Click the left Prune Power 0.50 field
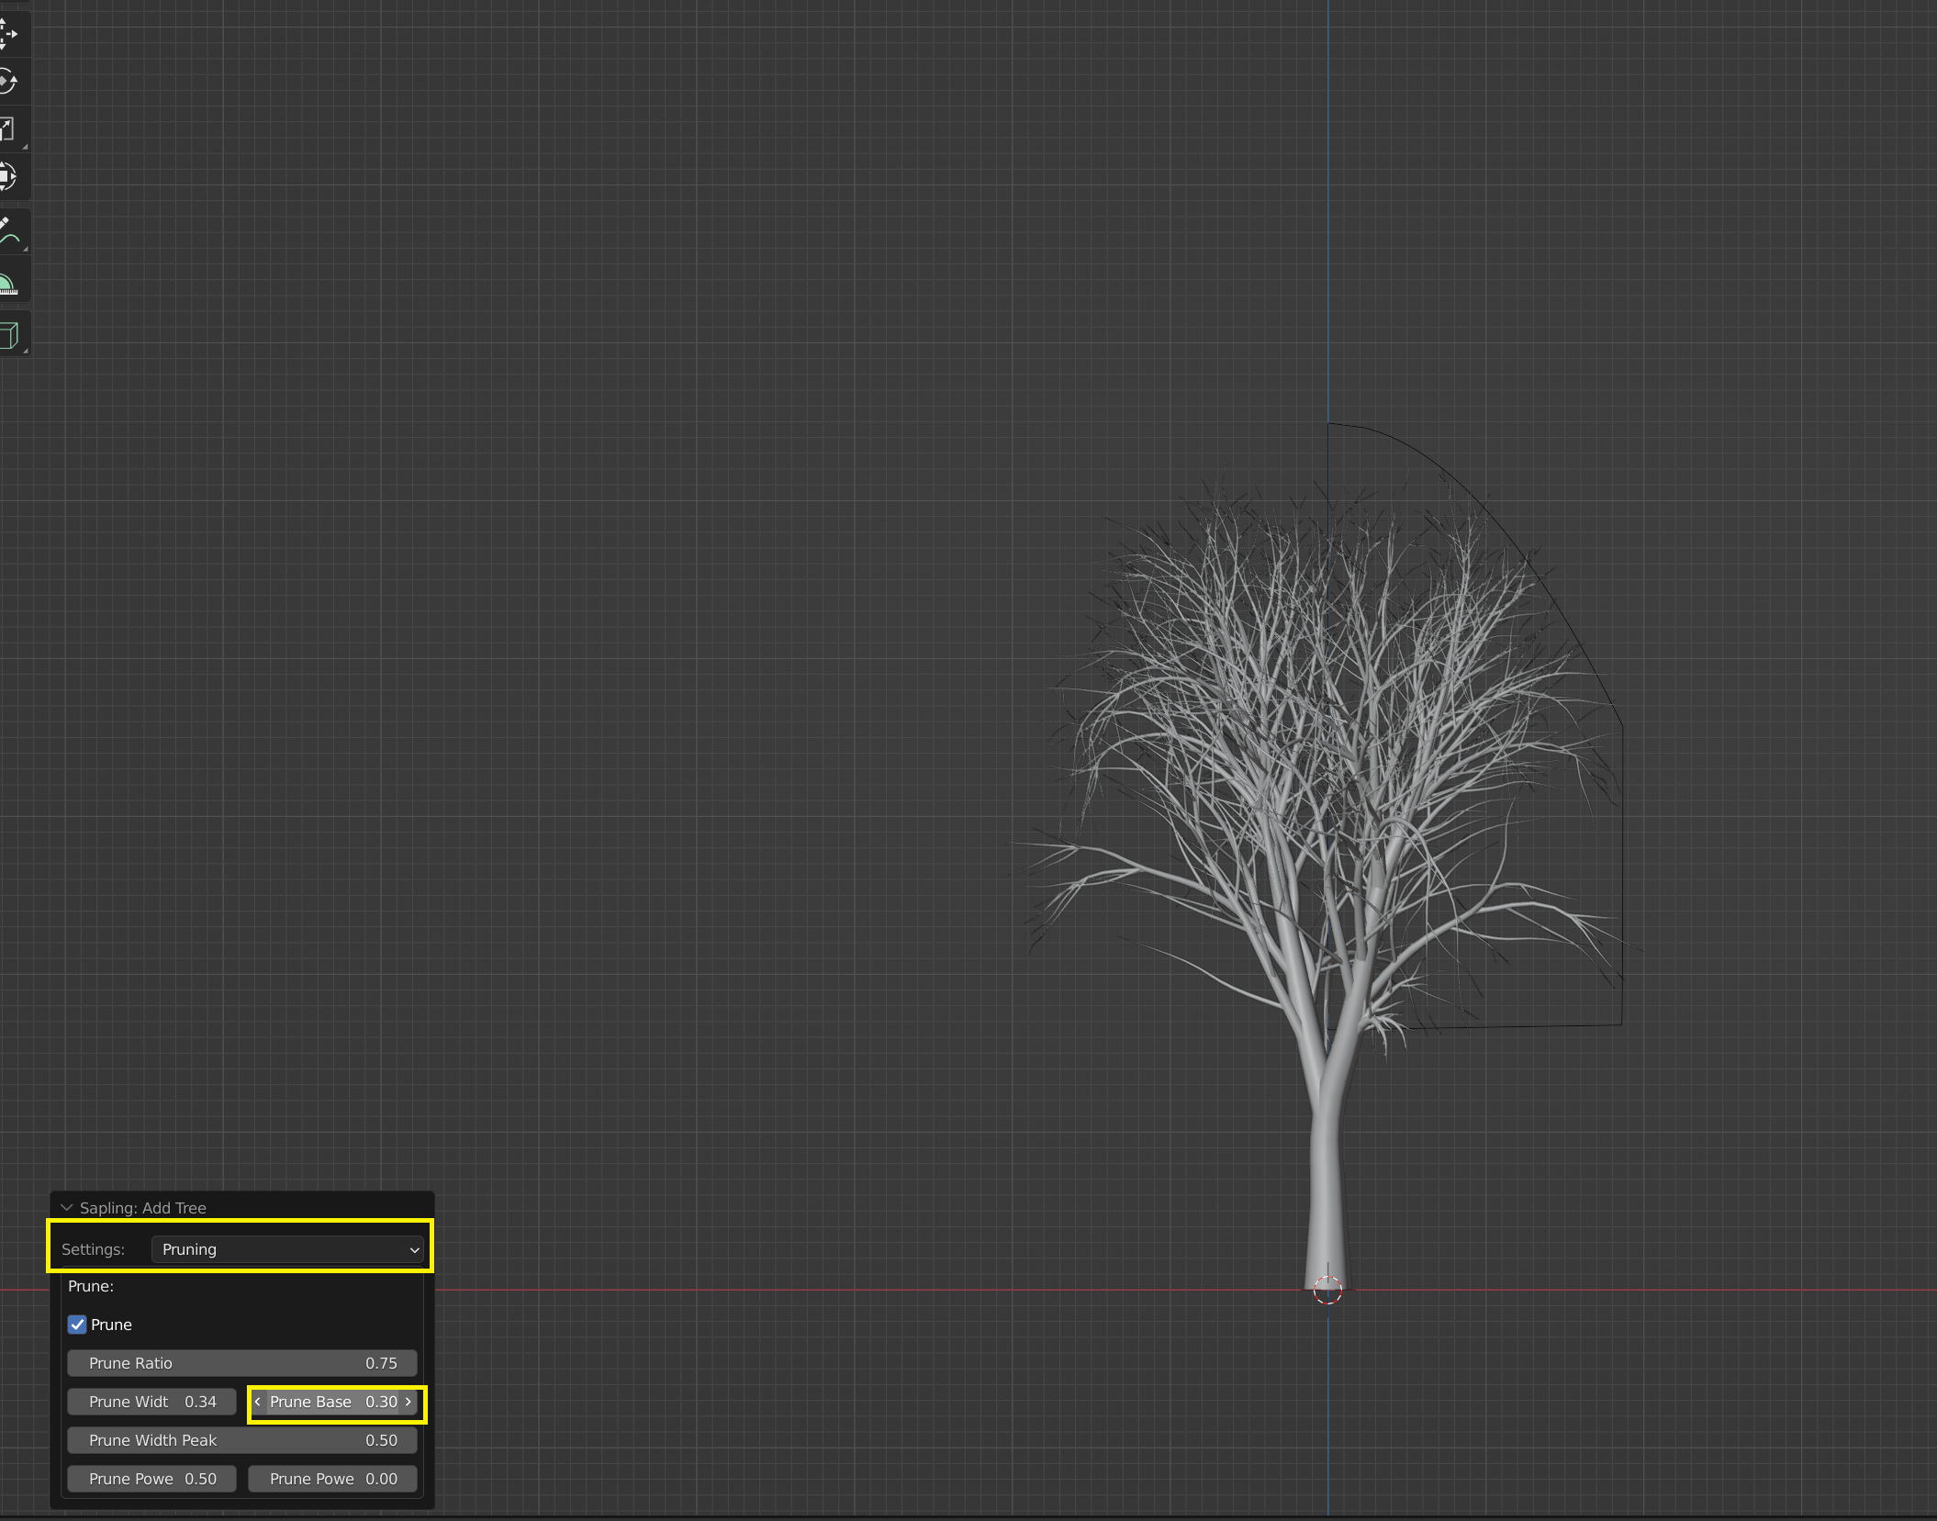 tap(151, 1479)
